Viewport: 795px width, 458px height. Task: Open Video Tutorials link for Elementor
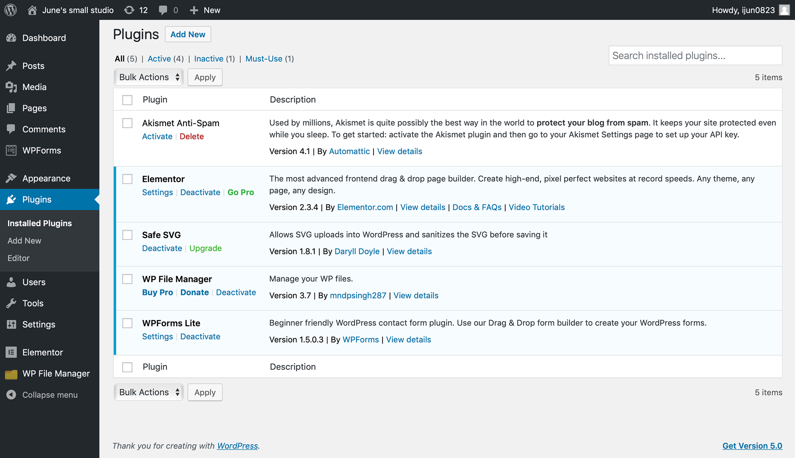point(537,207)
